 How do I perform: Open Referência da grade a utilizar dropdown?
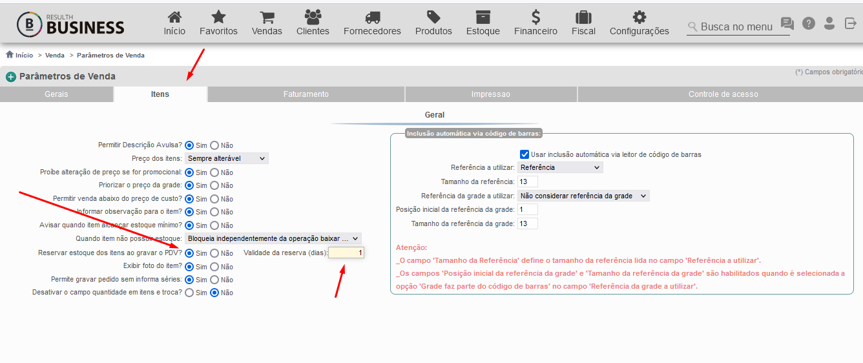pos(583,196)
